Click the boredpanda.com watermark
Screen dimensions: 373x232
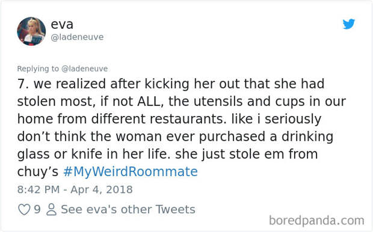tap(316, 221)
